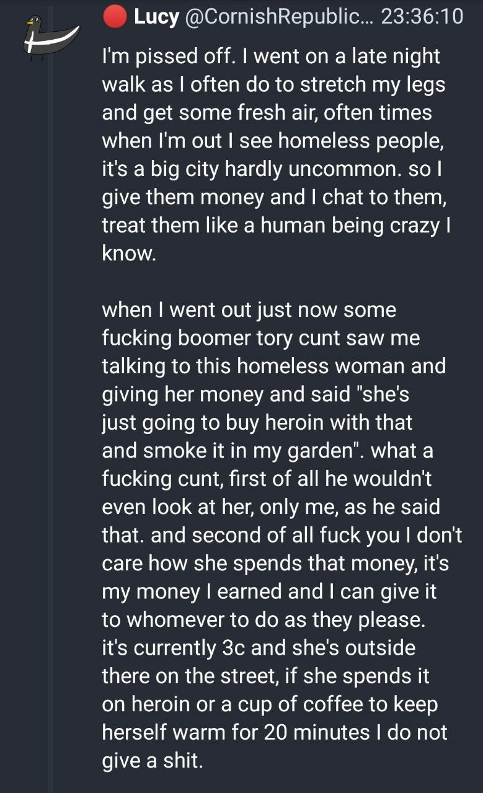This screenshot has width=483, height=793.
Task: Select the line "and get some fresh air"
Action: click(x=267, y=113)
